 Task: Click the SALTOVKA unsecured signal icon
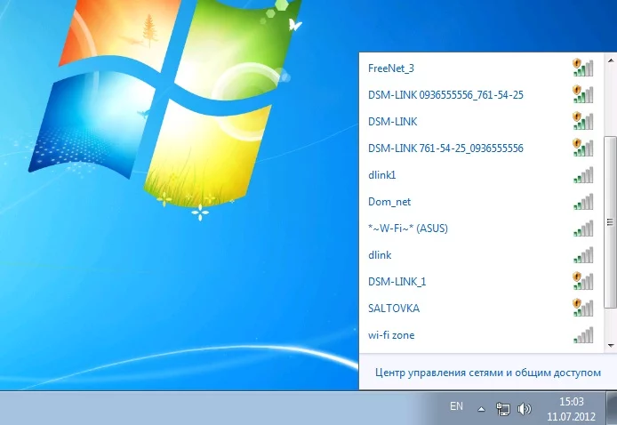[x=582, y=309]
